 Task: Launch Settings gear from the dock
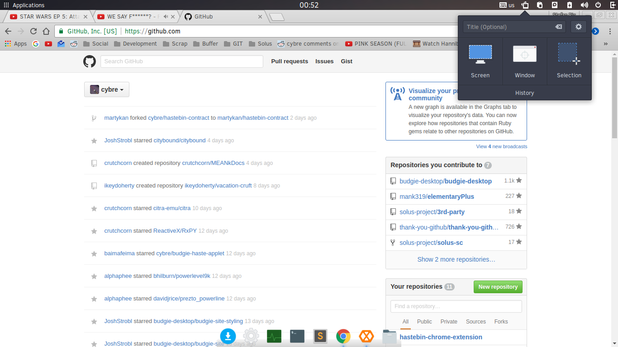pos(251,336)
